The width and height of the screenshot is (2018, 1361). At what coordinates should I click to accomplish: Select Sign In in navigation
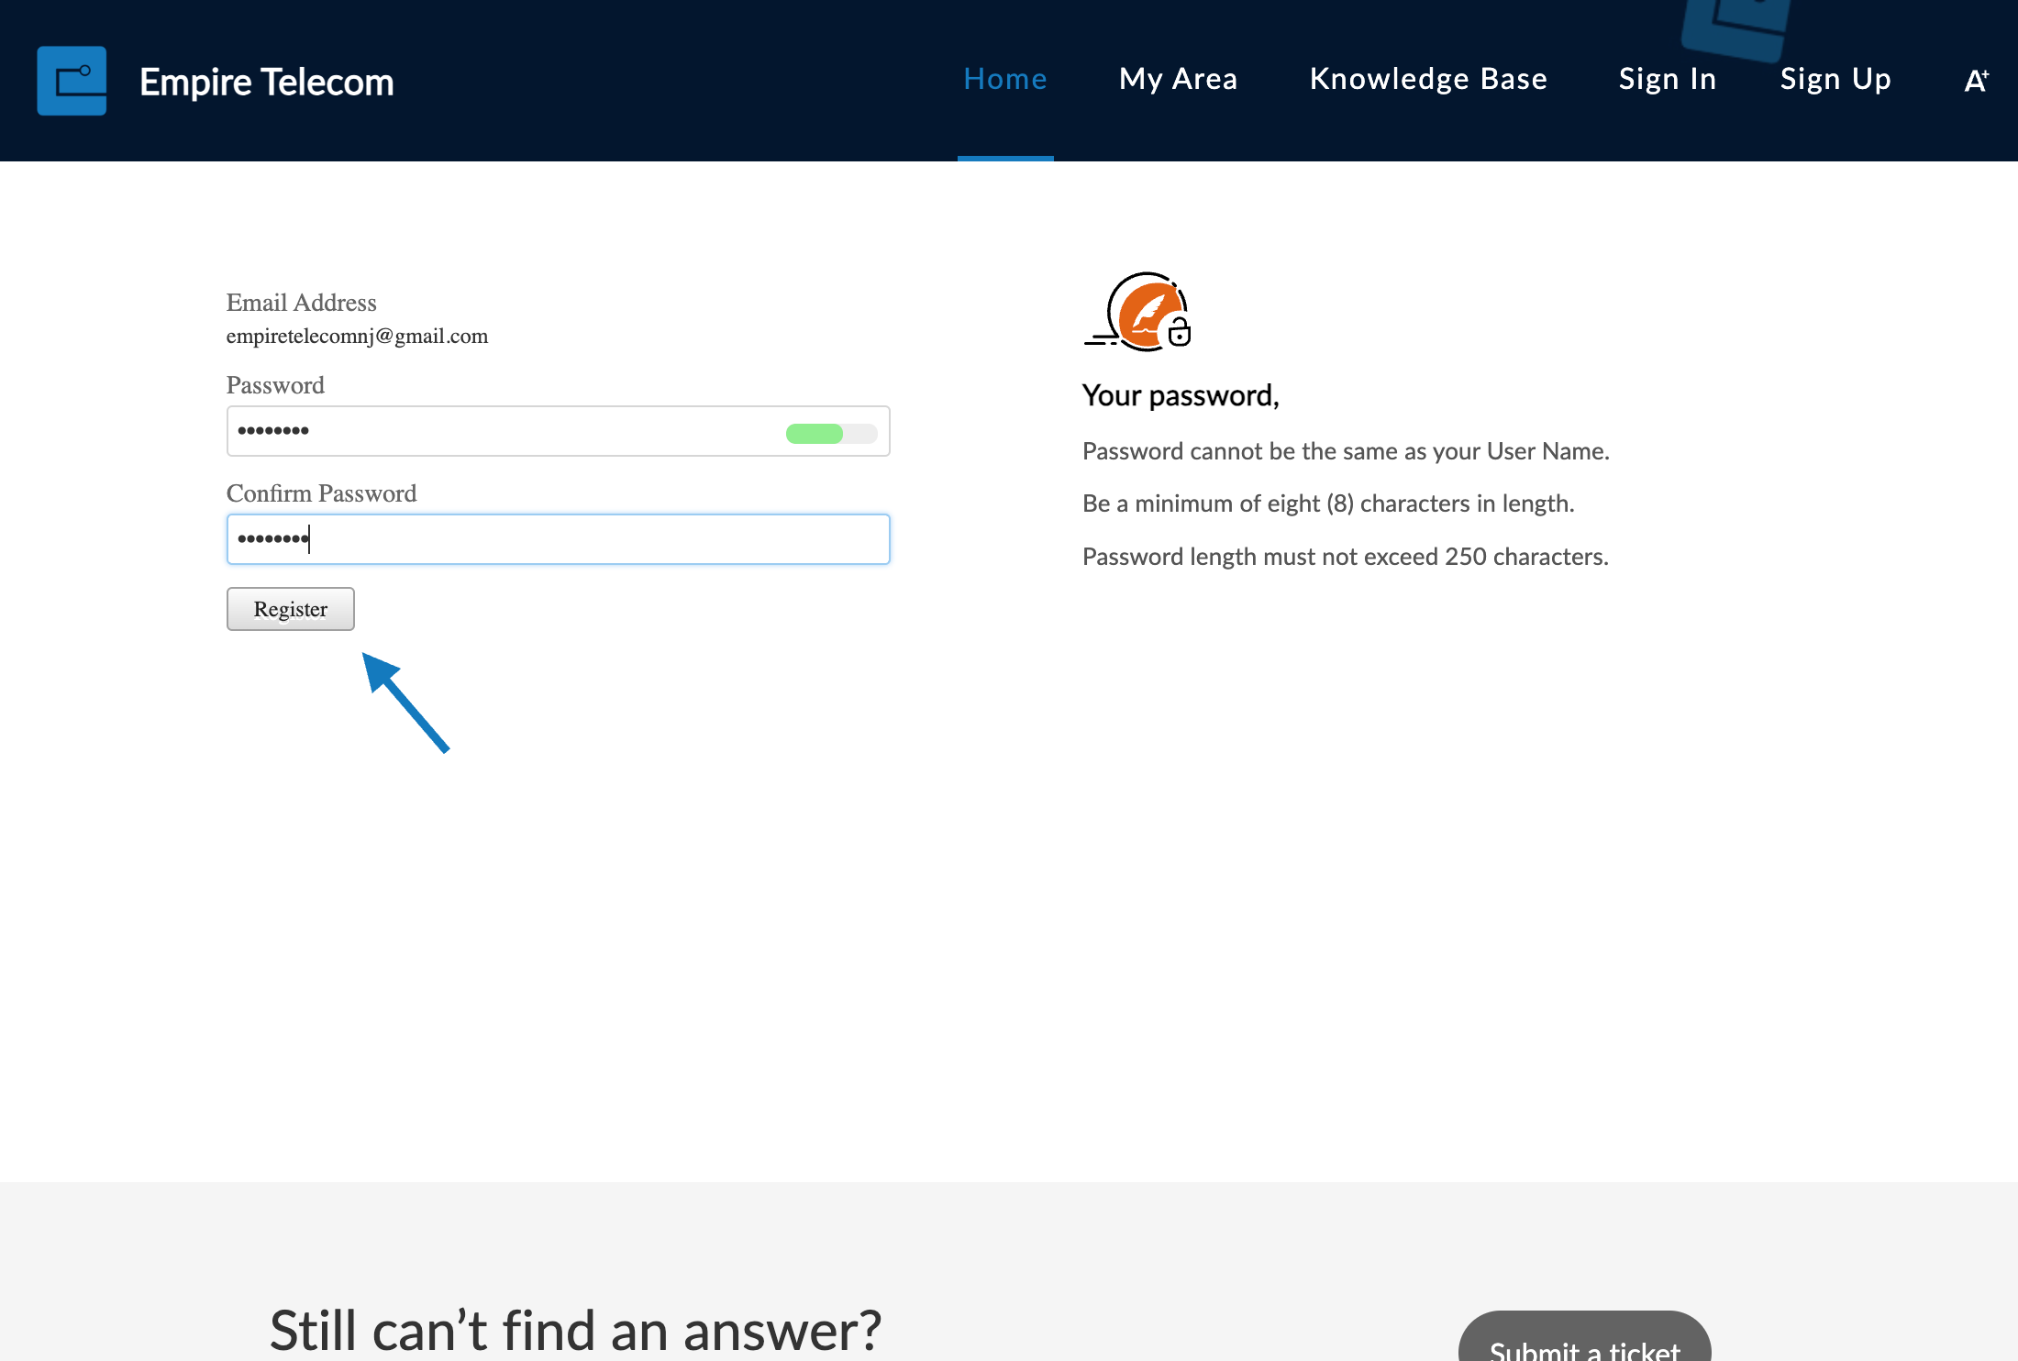tap(1668, 80)
